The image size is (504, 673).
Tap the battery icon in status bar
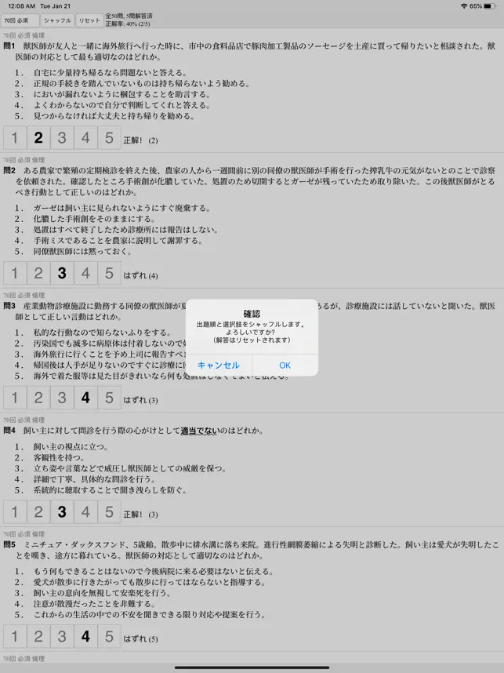coord(490,6)
